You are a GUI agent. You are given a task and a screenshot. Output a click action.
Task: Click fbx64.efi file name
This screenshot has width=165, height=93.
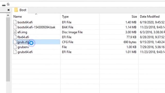point(23,37)
